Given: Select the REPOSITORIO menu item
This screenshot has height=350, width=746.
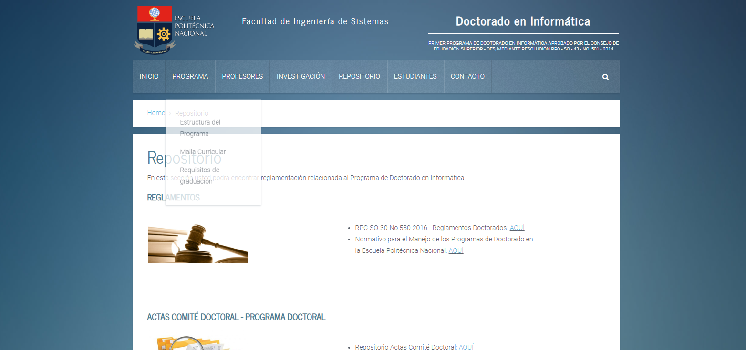Looking at the screenshot, I should pyautogui.click(x=359, y=77).
